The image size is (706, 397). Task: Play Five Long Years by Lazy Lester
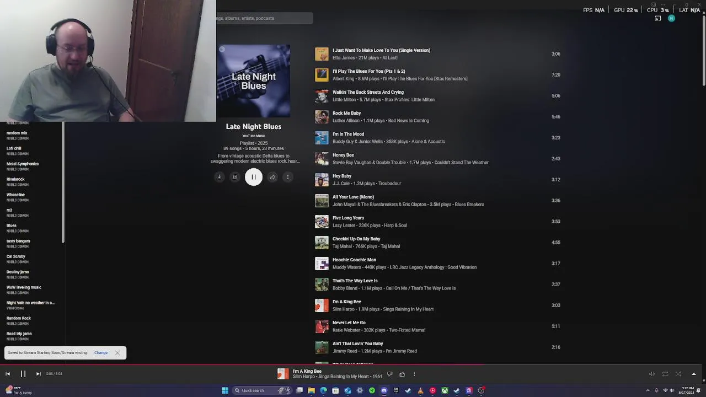click(x=348, y=218)
